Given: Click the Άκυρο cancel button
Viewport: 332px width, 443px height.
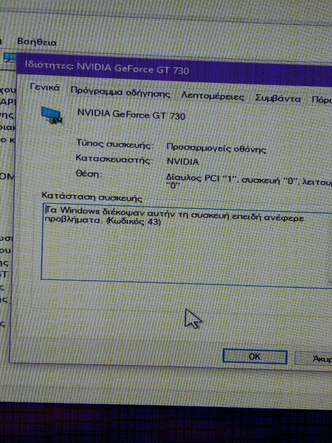Looking at the screenshot, I should 314,359.
